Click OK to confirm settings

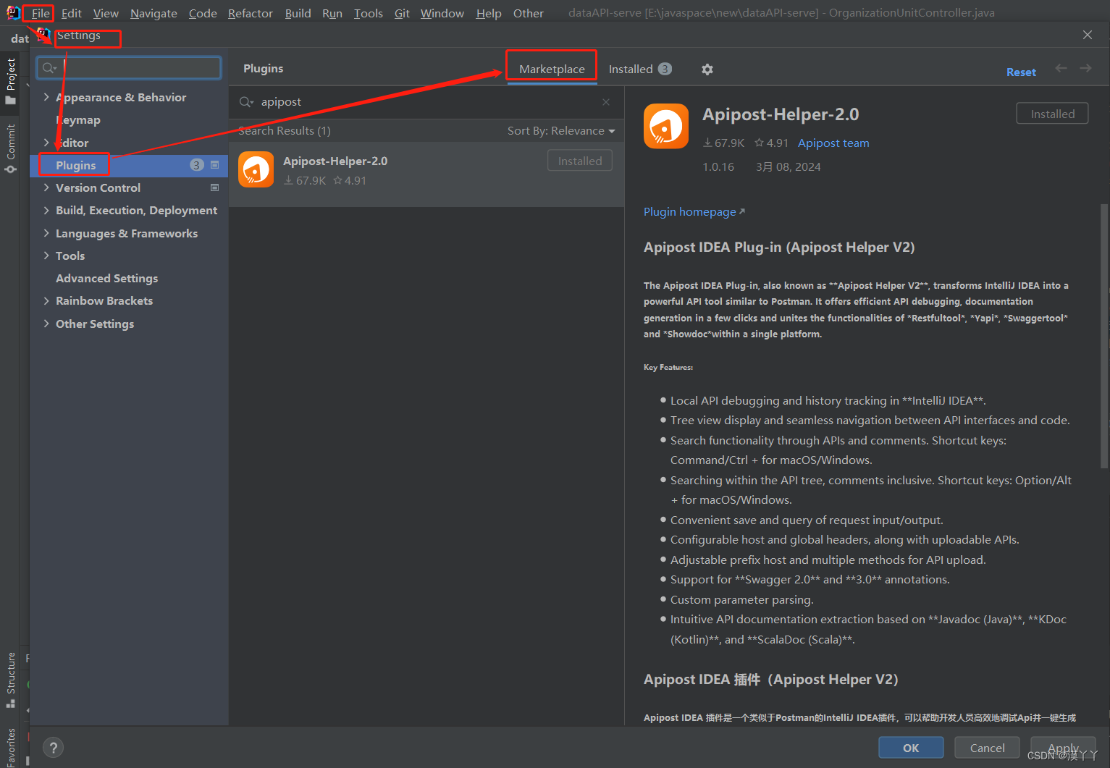coord(911,748)
